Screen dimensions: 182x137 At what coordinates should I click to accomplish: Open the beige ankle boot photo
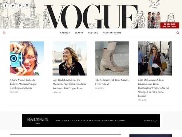pos(112,58)
